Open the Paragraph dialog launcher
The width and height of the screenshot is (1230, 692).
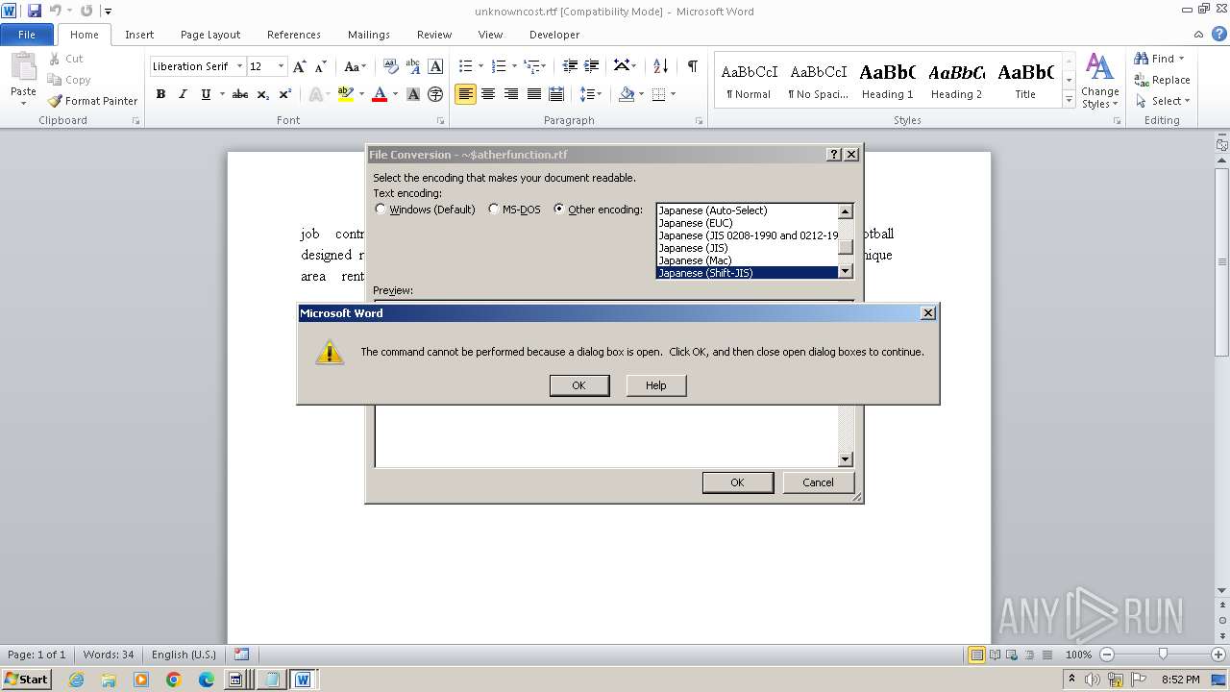click(700, 121)
